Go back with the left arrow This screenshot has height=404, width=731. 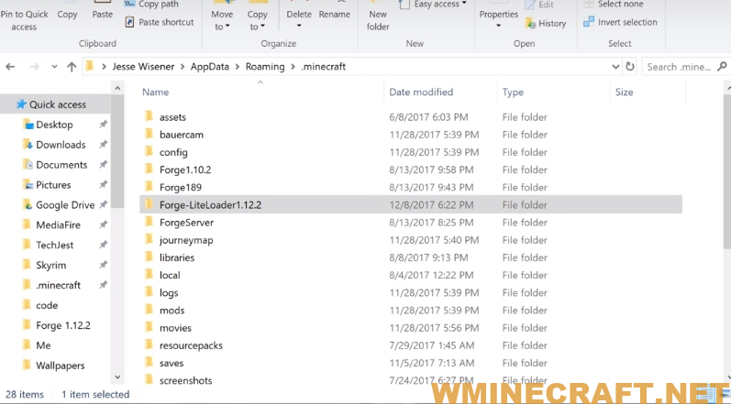[x=10, y=67]
